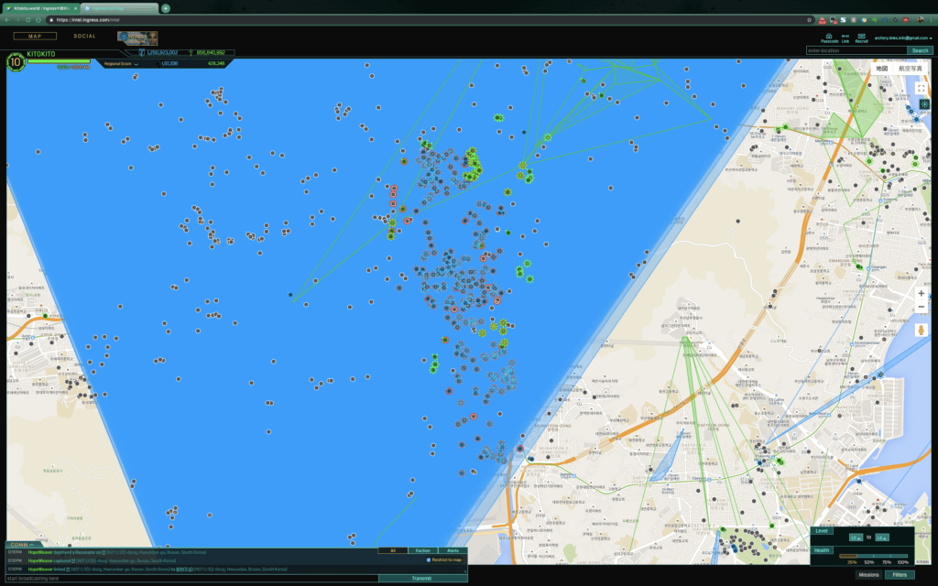Go back in the browser
Screen dimensions: 938x586
(x=7, y=20)
